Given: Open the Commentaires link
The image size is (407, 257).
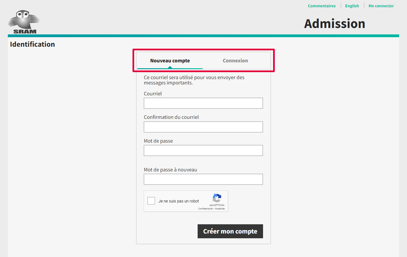Looking at the screenshot, I should (321, 6).
